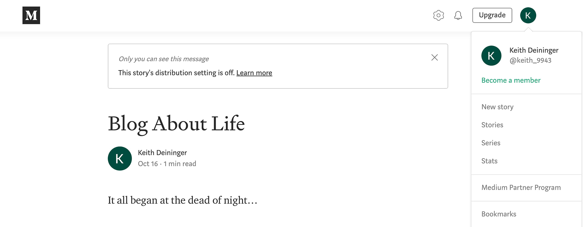Click the avatar in the dropdown menu

tap(491, 56)
